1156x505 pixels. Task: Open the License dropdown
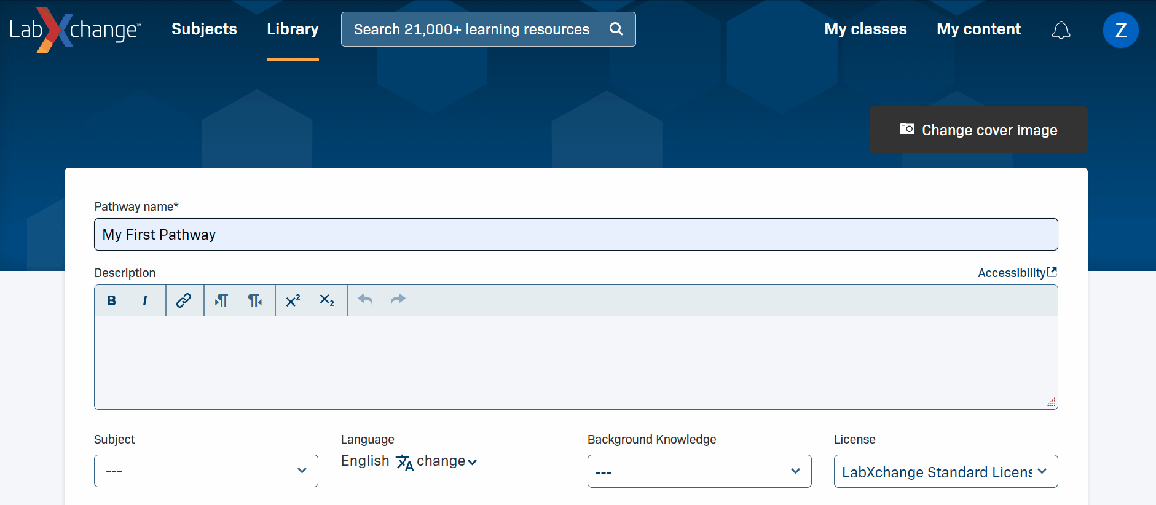point(945,471)
